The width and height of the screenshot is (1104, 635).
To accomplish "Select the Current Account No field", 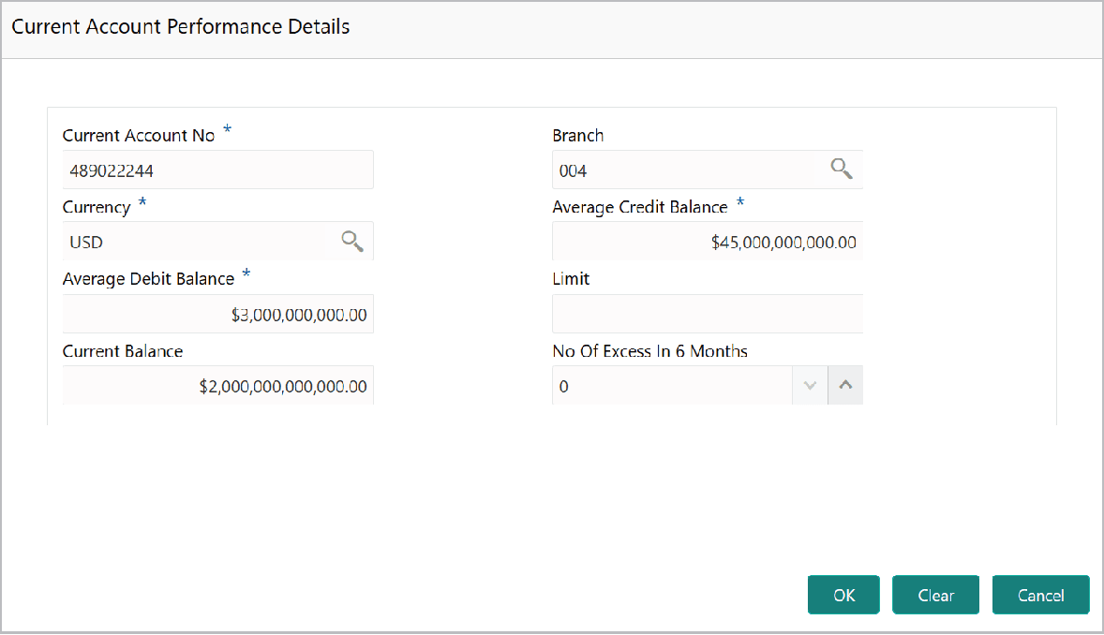I will click(x=217, y=169).
